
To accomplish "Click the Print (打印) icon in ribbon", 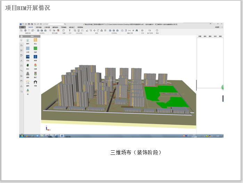I will point(142,31).
